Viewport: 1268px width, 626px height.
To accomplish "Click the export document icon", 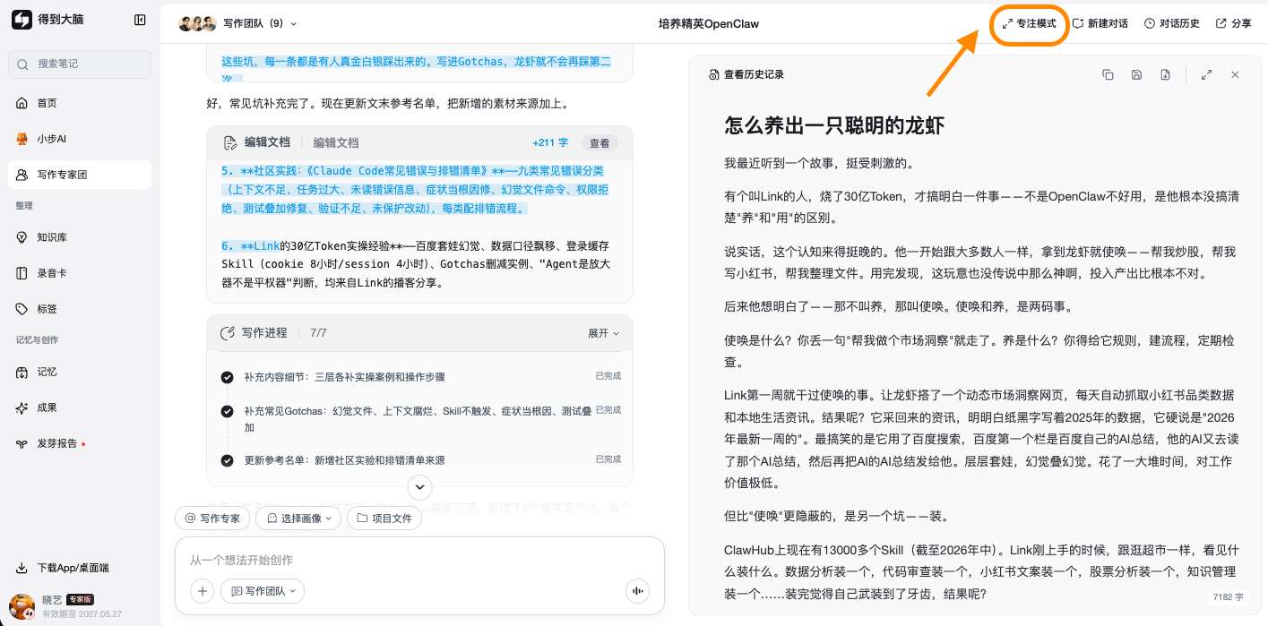I will coord(1165,74).
